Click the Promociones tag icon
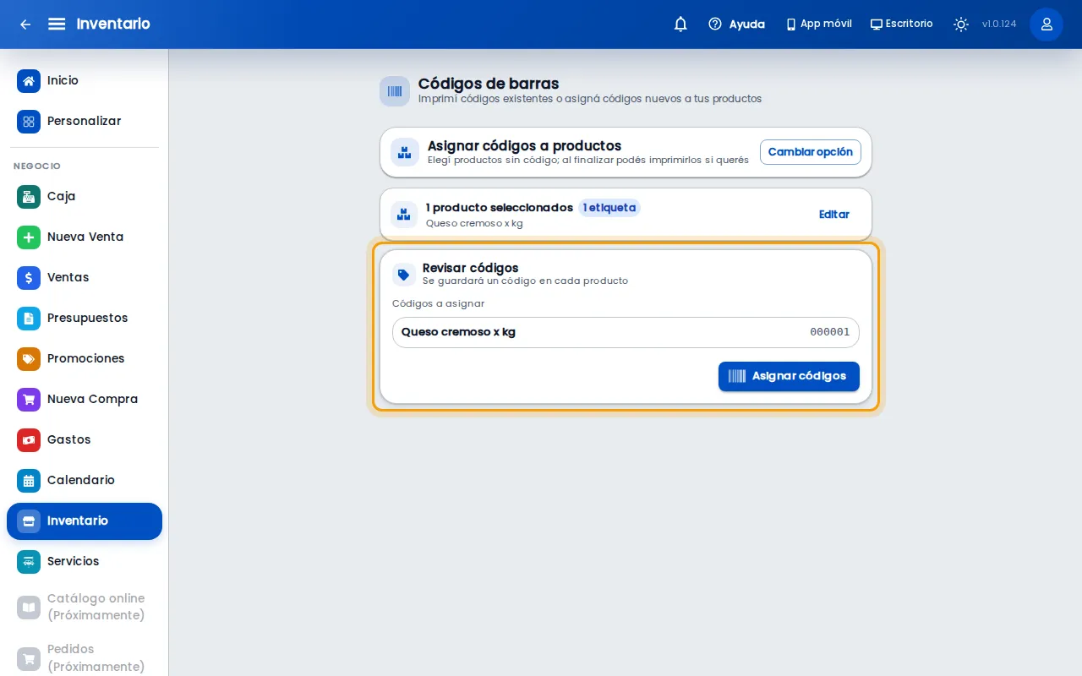This screenshot has width=1082, height=676. pos(29,359)
